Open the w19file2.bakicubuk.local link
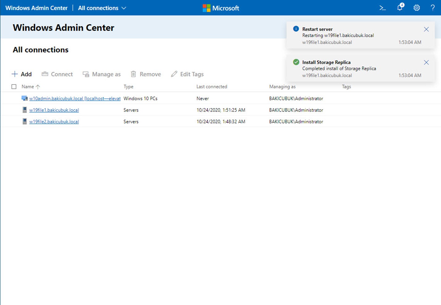The image size is (441, 305). click(54, 121)
